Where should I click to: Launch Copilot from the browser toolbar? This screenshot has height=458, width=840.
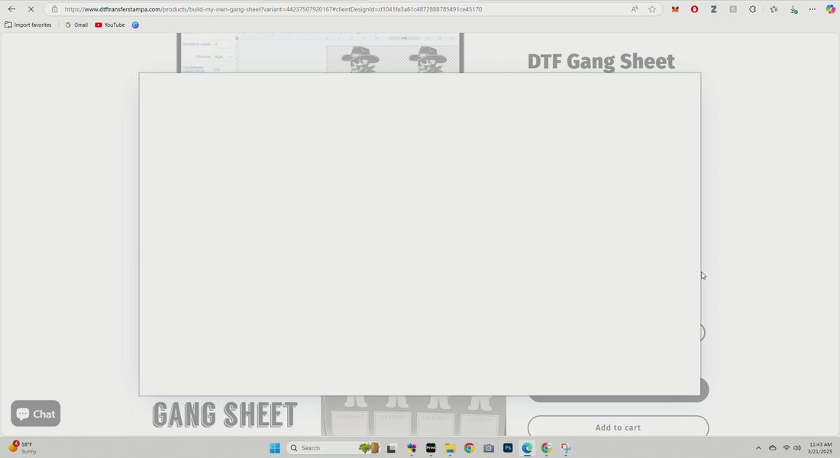click(830, 9)
